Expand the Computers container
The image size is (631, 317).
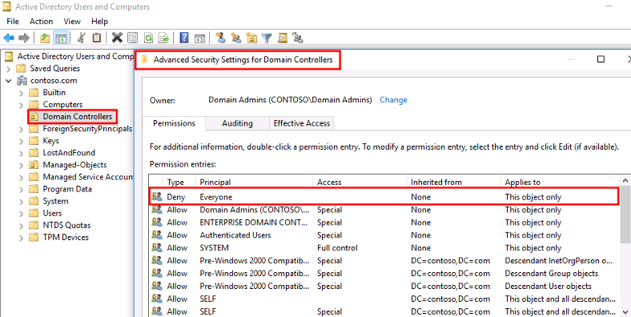click(22, 105)
